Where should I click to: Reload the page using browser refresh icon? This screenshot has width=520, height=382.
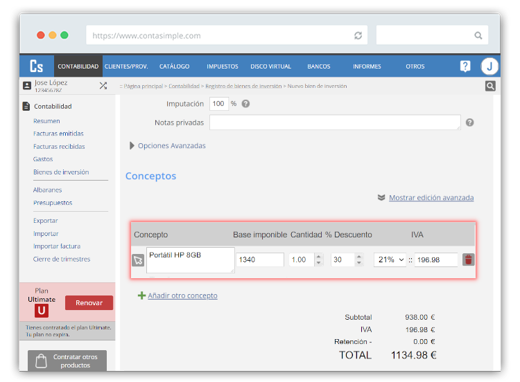[358, 35]
